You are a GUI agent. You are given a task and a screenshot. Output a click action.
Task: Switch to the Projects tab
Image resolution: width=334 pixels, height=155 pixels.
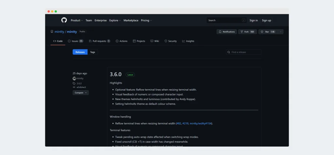[139, 41]
